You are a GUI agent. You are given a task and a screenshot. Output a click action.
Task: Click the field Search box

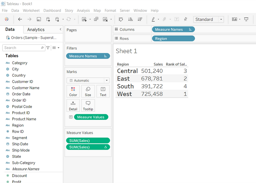pos(24,48)
